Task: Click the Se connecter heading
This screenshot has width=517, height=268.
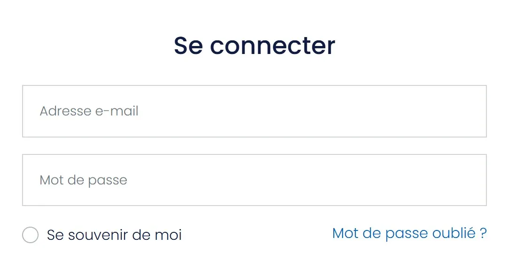Action: pos(254,46)
